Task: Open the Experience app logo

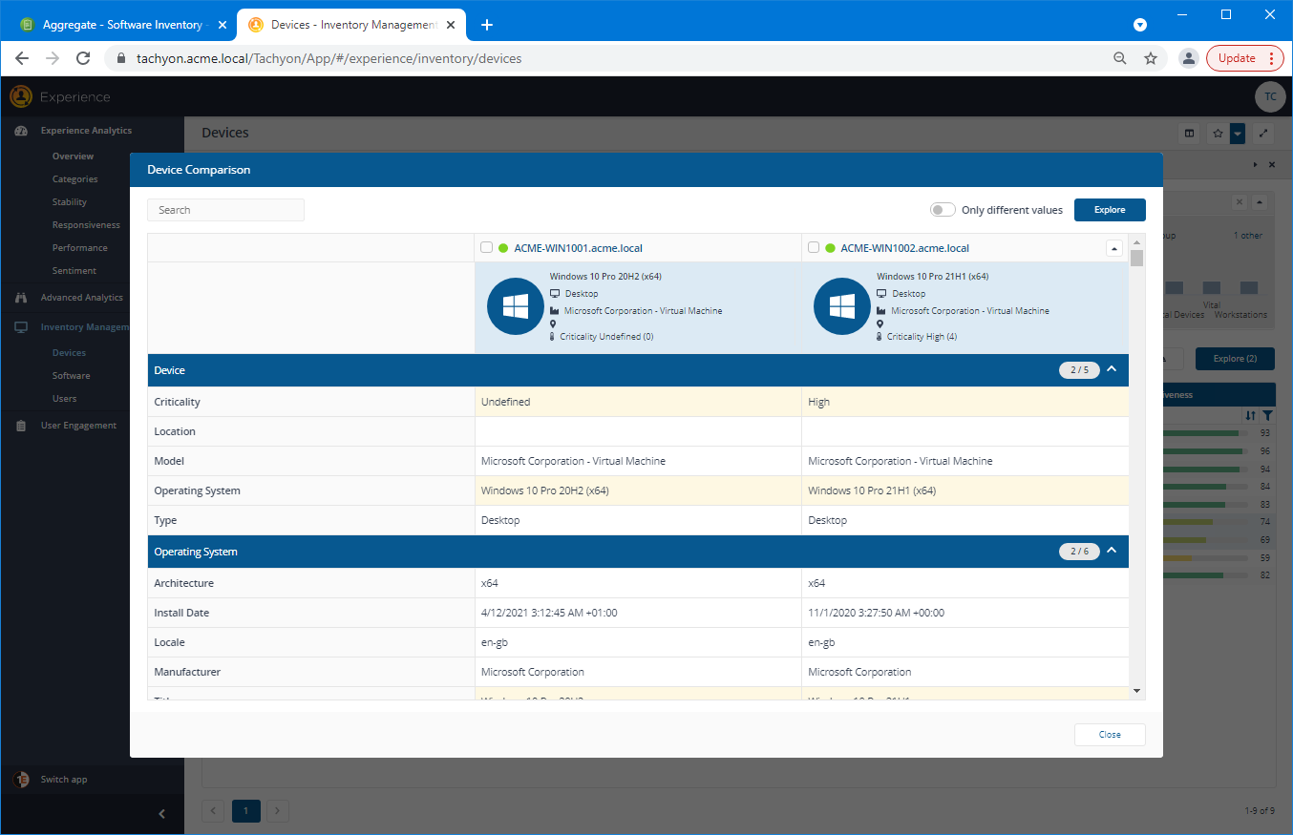Action: [x=21, y=96]
